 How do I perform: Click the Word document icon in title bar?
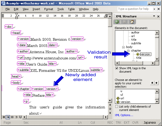[x=3, y=3]
